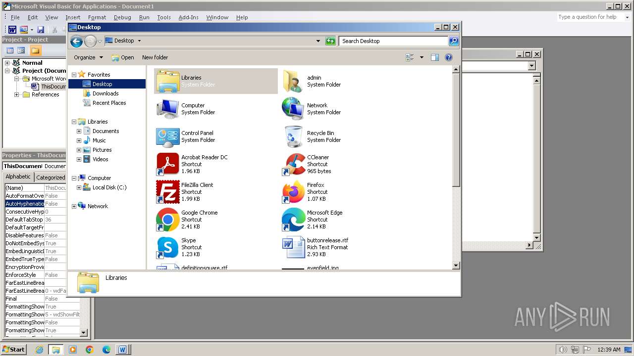Select CCleaner shortcut icon
This screenshot has width=634, height=356.
pos(294,164)
